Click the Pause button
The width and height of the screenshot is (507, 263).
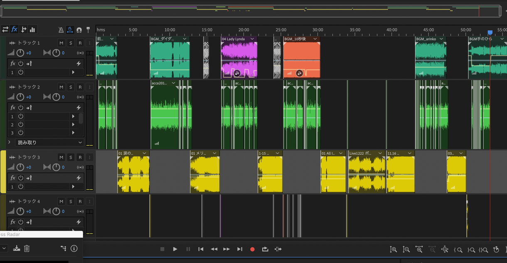pos(188,249)
